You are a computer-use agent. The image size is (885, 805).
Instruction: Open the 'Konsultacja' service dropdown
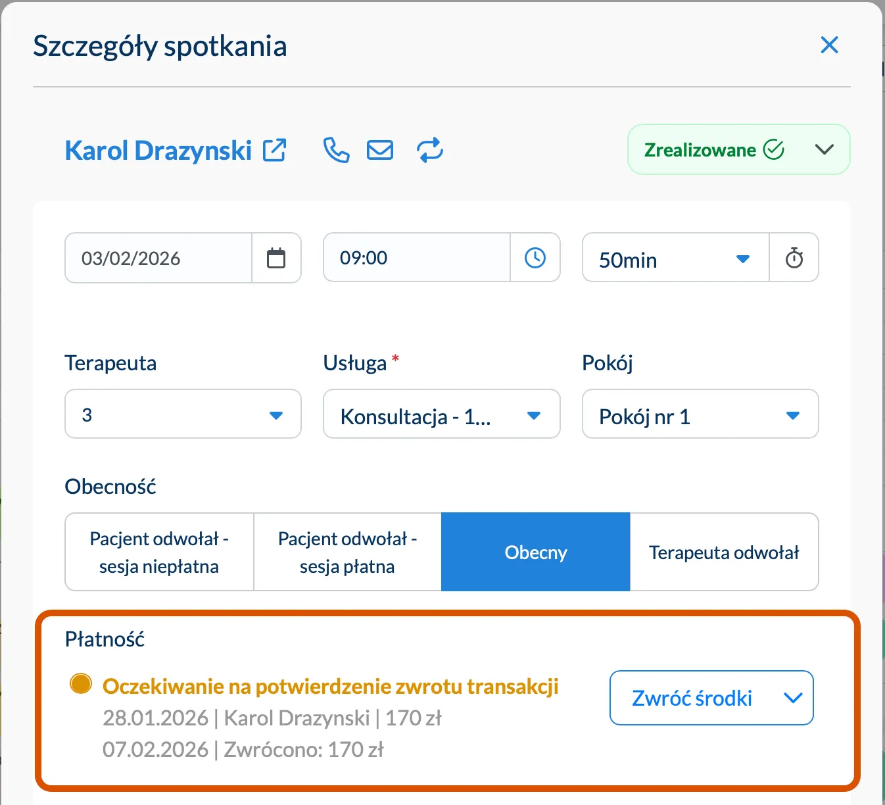pyautogui.click(x=441, y=414)
